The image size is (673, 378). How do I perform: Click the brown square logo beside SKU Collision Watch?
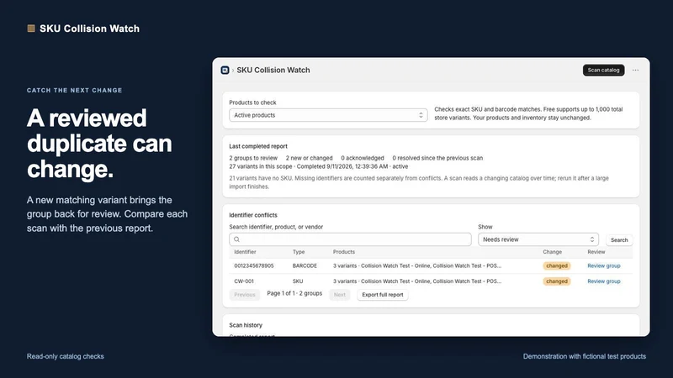tap(31, 29)
